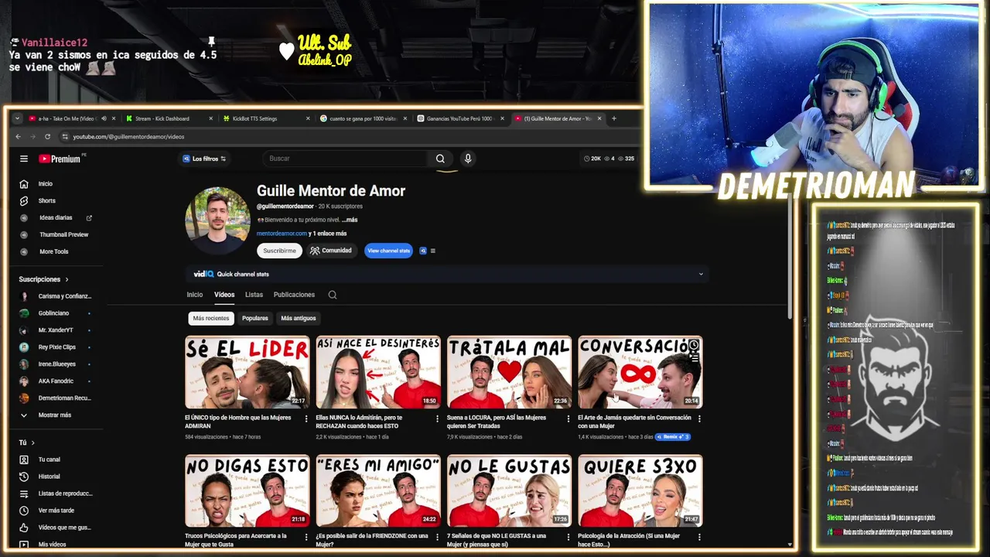990x557 pixels.
Task: Open vidIQ menu icon beside channel stats
Action: (x=432, y=251)
